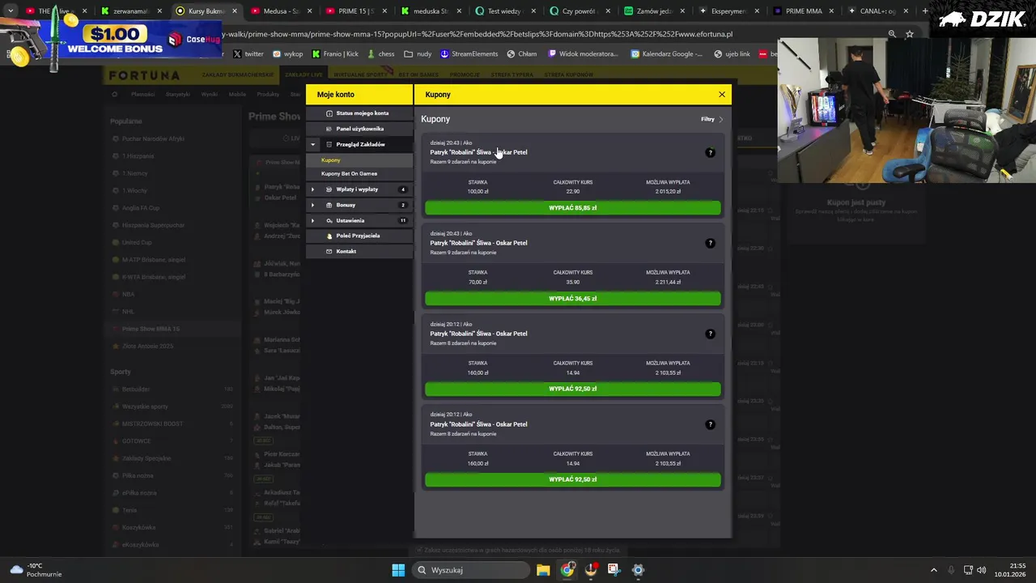Expand Bonusy section arrow

313,205
